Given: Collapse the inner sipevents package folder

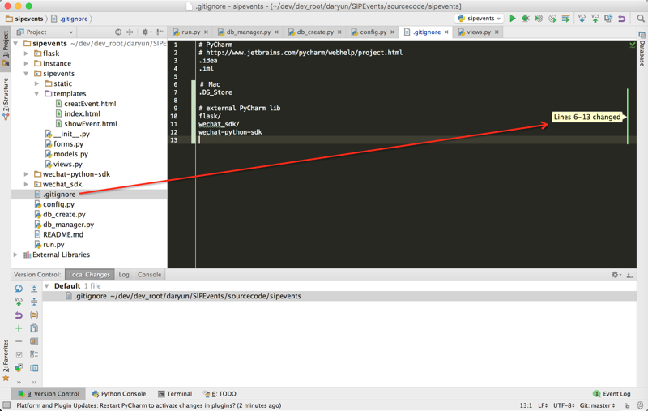Looking at the screenshot, I should (26, 74).
